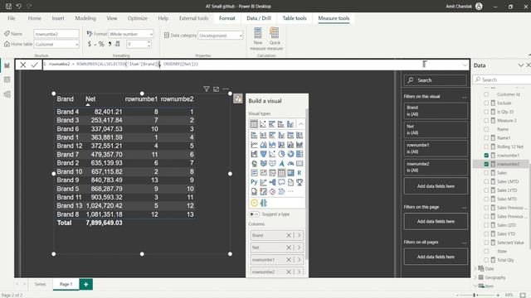This screenshot has width=531, height=298.
Task: Collapse the visual types gallery chevron
Action: [x=300, y=124]
